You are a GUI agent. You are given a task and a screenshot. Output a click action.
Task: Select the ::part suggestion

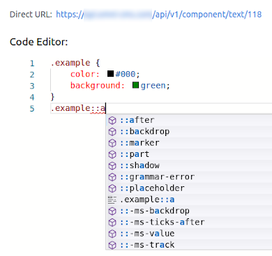coord(189,154)
